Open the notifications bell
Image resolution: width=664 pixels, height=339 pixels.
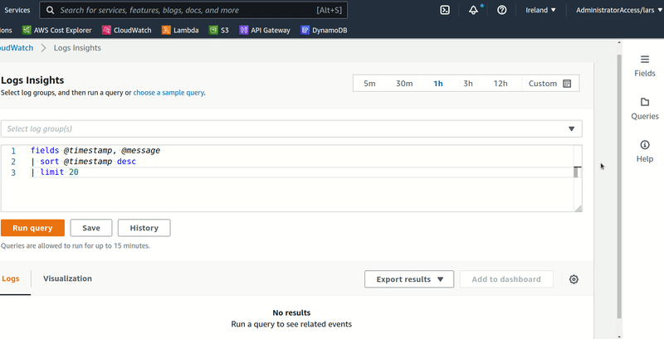[473, 10]
